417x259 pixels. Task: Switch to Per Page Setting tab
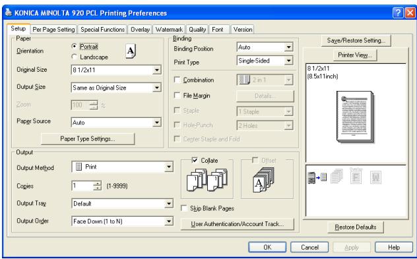point(53,30)
